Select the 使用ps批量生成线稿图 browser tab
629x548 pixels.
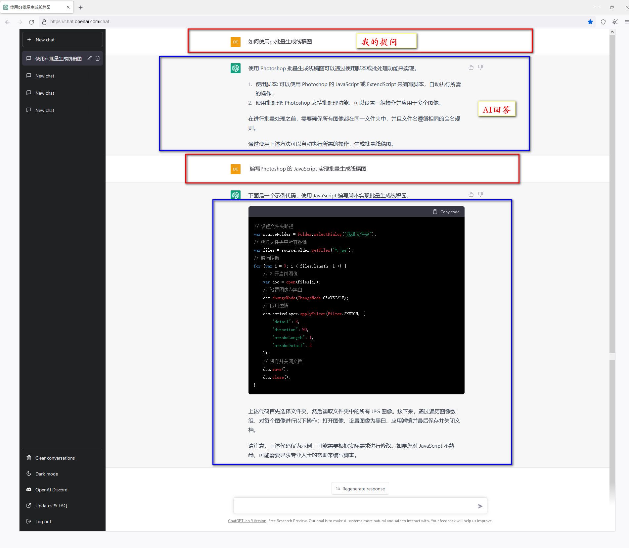point(36,7)
